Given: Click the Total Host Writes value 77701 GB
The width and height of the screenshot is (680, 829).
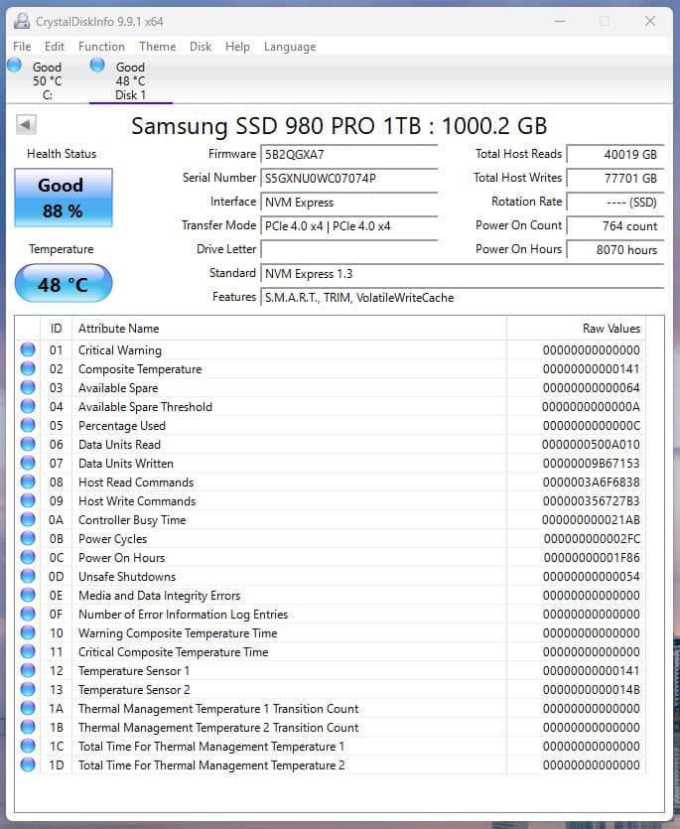Looking at the screenshot, I should (x=614, y=178).
